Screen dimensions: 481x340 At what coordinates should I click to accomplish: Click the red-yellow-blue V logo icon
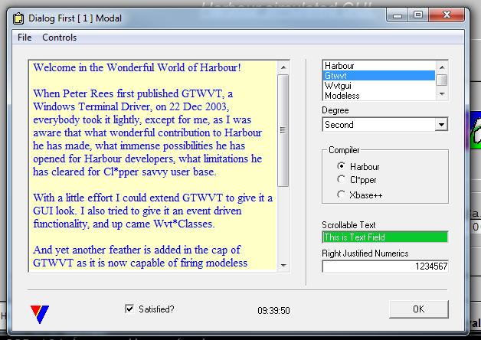click(40, 314)
